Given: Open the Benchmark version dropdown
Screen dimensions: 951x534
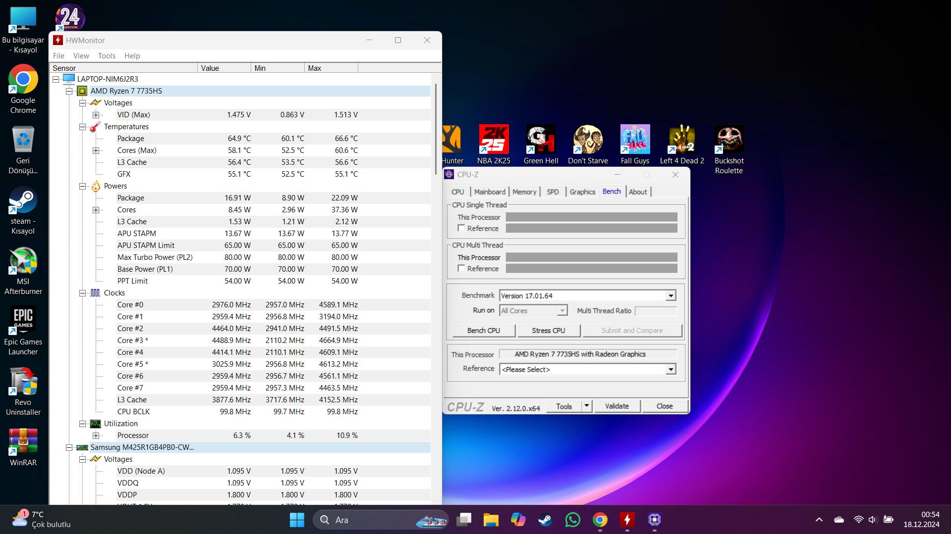Looking at the screenshot, I should click(x=671, y=296).
